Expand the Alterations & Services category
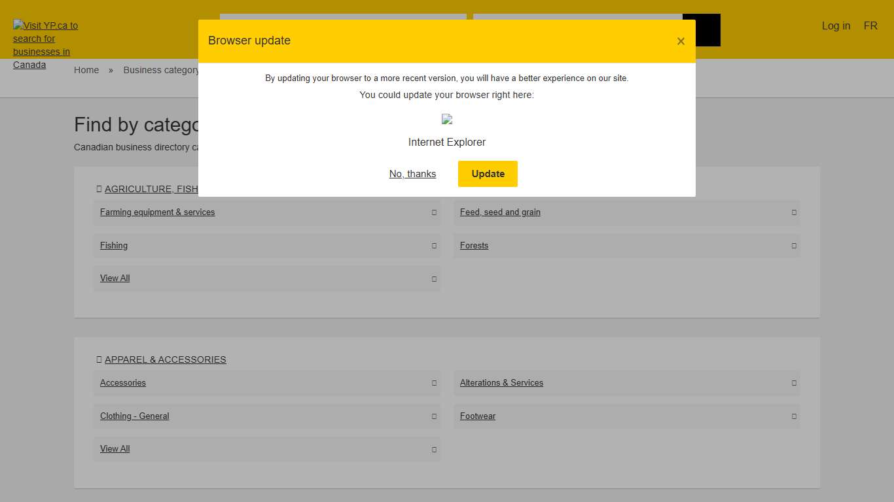This screenshot has width=894, height=502. [501, 382]
